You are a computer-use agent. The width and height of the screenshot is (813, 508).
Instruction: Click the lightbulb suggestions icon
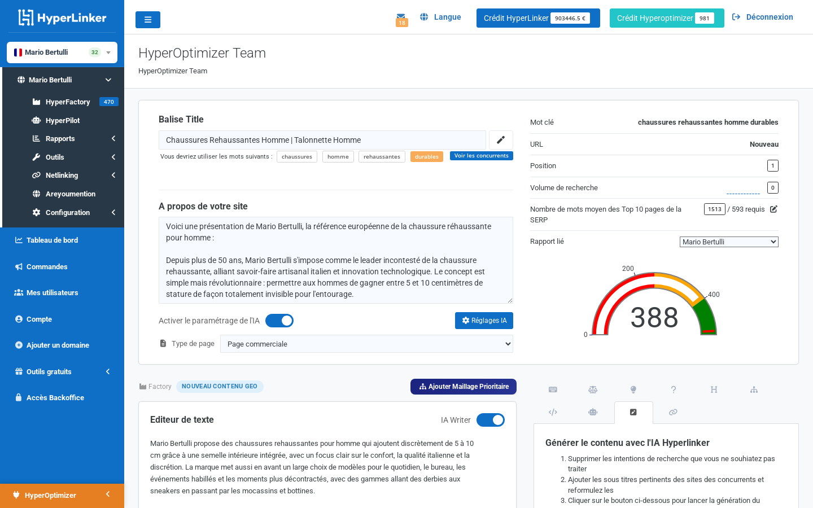(x=633, y=389)
